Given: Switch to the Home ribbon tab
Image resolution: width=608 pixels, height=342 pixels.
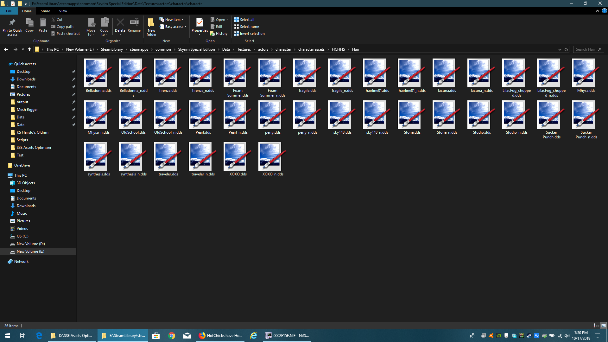Looking at the screenshot, I should coord(27,11).
